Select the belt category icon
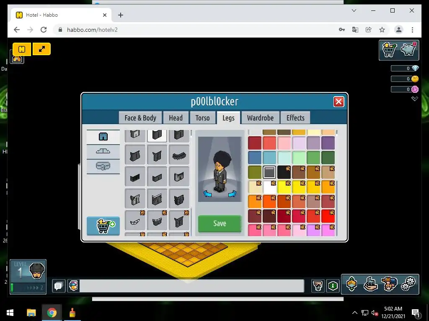Screen dimensions: 429x321 103,166
